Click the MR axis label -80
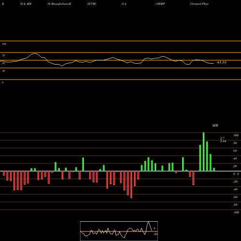The width and height of the screenshot is (241, 241). pos(235,205)
